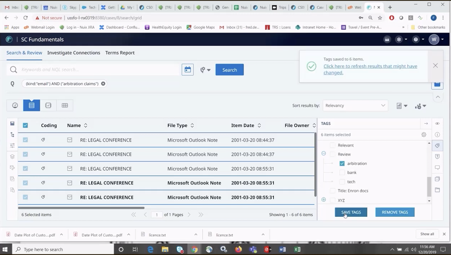Deselect the select-all checkbox above results

25,125
